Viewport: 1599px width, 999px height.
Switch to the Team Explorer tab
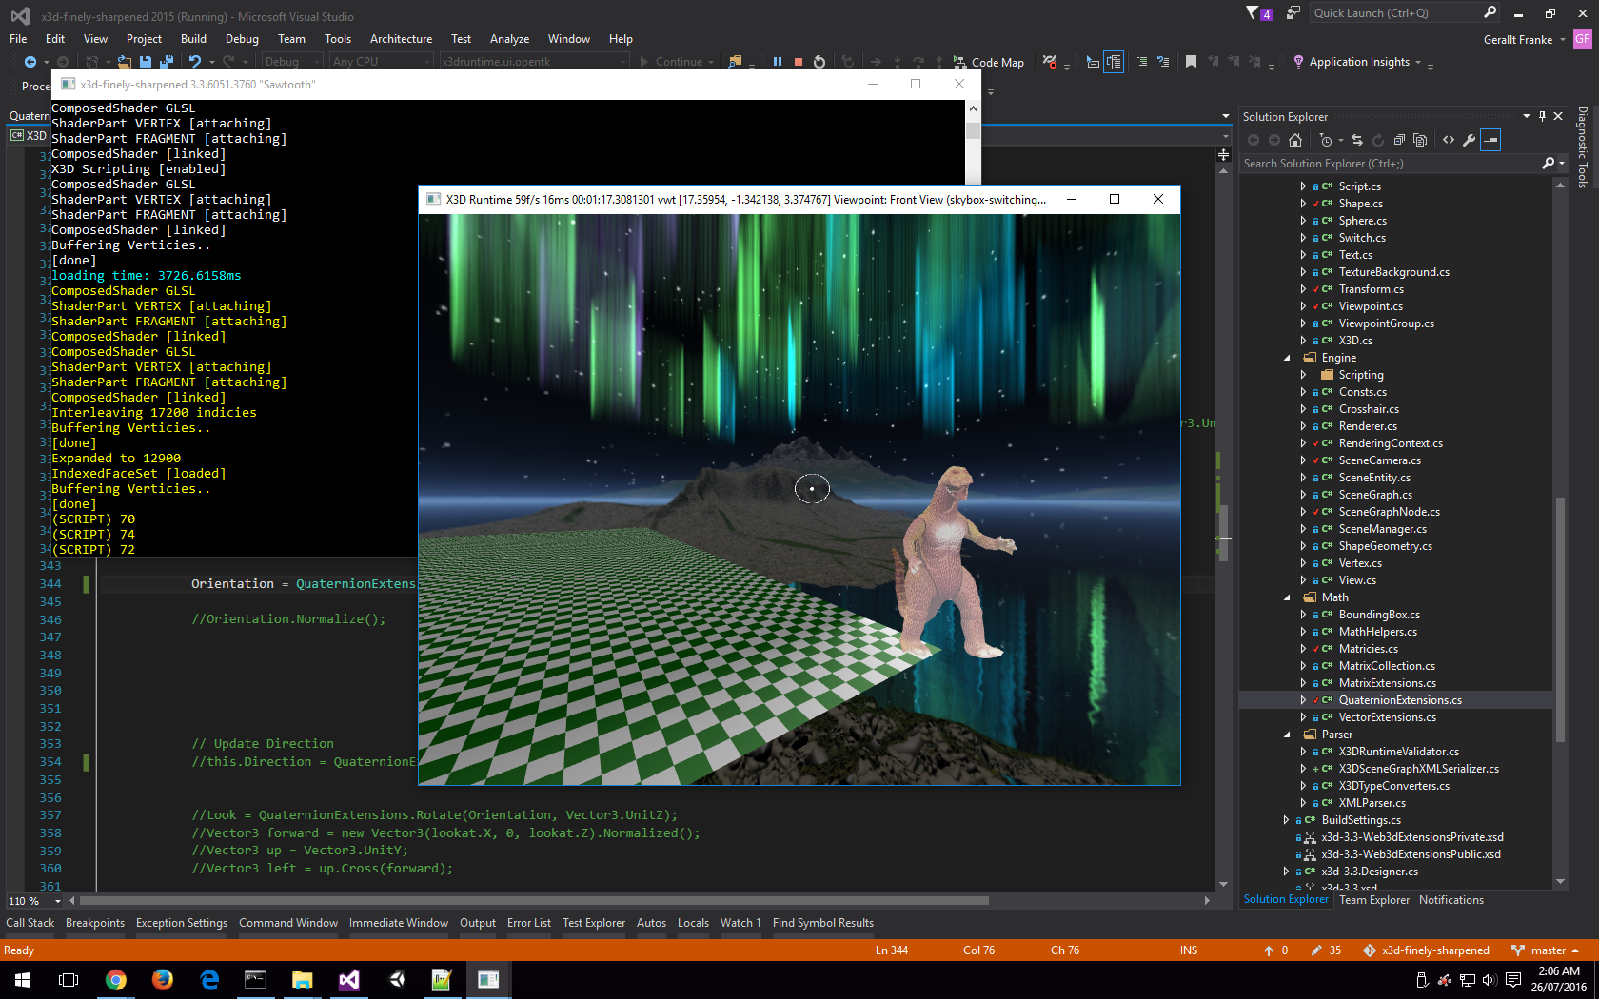click(x=1373, y=900)
